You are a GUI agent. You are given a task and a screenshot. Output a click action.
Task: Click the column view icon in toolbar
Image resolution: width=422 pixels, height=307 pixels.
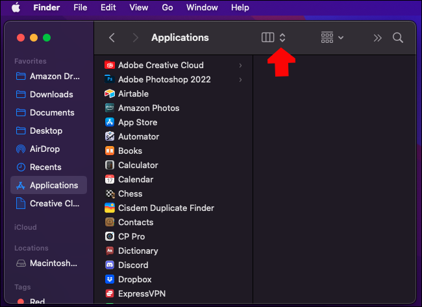[x=267, y=38]
